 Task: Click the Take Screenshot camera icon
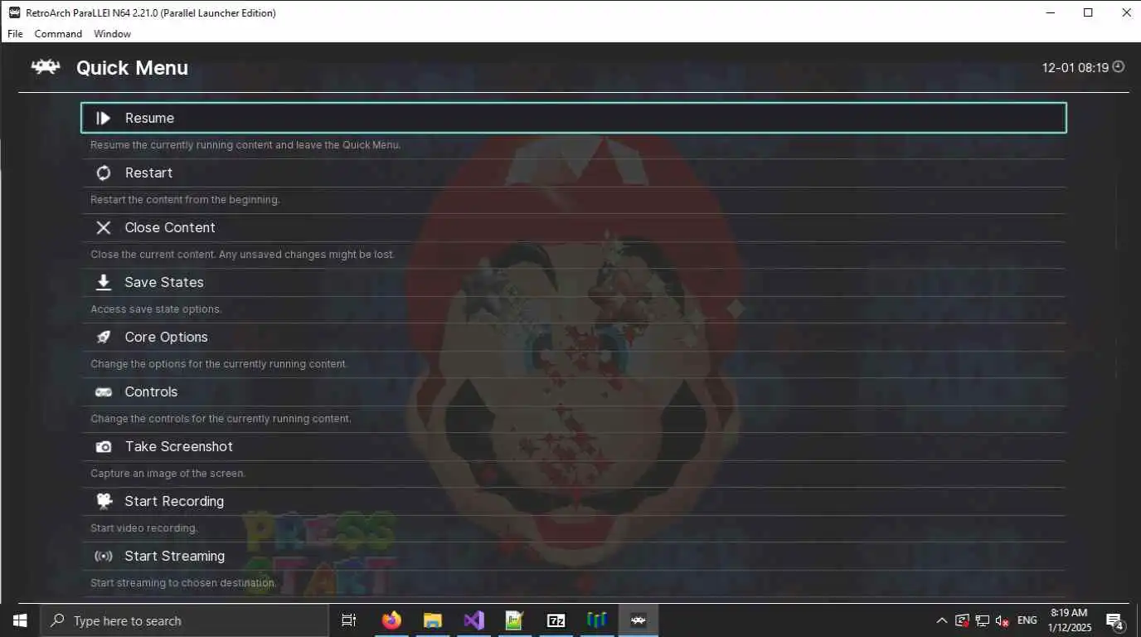pos(104,446)
